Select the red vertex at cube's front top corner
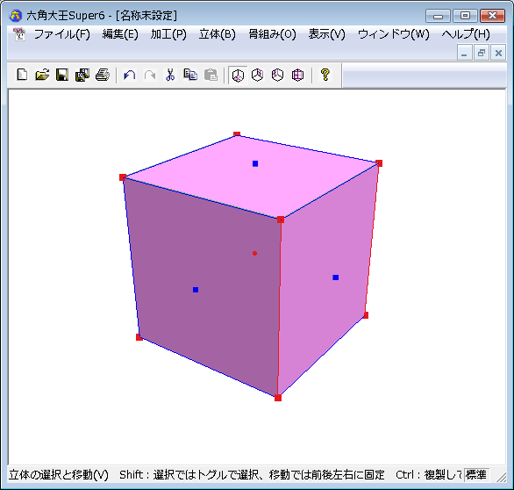Screen dimensions: 514x490 coord(281,220)
